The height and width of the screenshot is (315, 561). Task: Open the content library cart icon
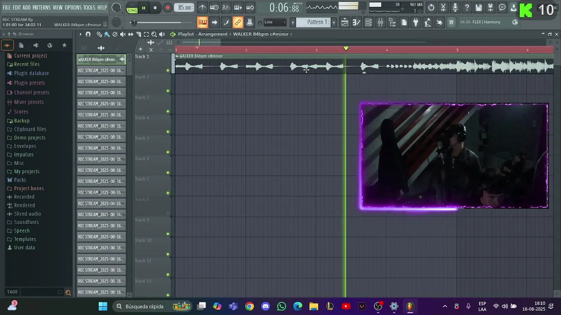click(x=451, y=22)
